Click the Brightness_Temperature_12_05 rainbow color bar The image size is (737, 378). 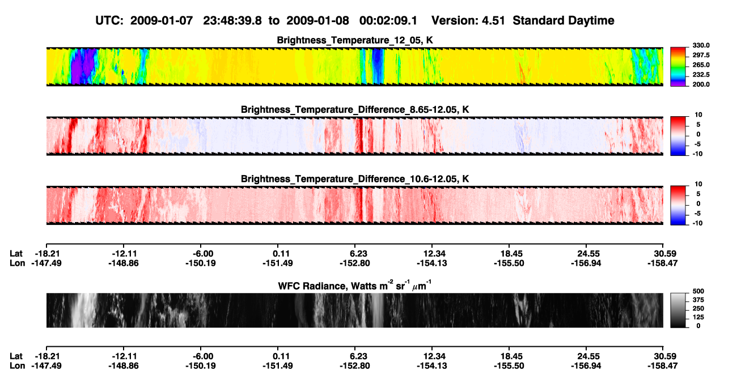pos(678,66)
